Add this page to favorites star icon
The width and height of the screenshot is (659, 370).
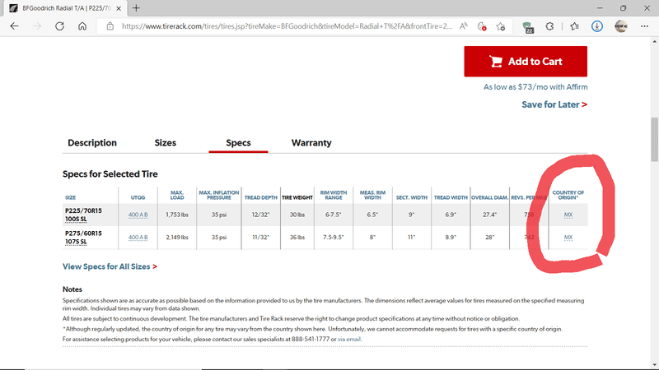click(501, 26)
